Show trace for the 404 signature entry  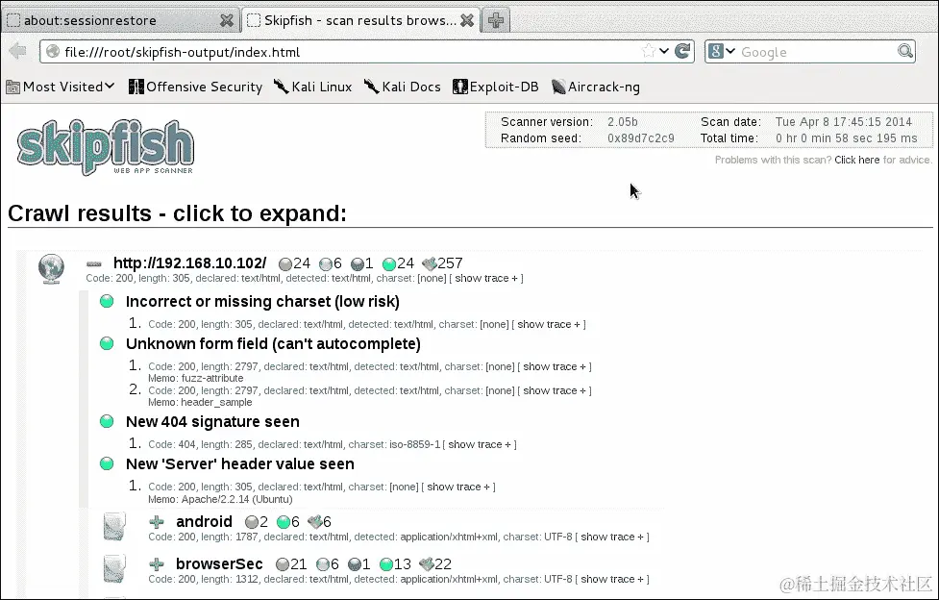(x=480, y=444)
